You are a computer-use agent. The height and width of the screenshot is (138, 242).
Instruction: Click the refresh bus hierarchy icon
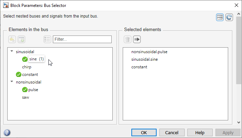[229, 17]
